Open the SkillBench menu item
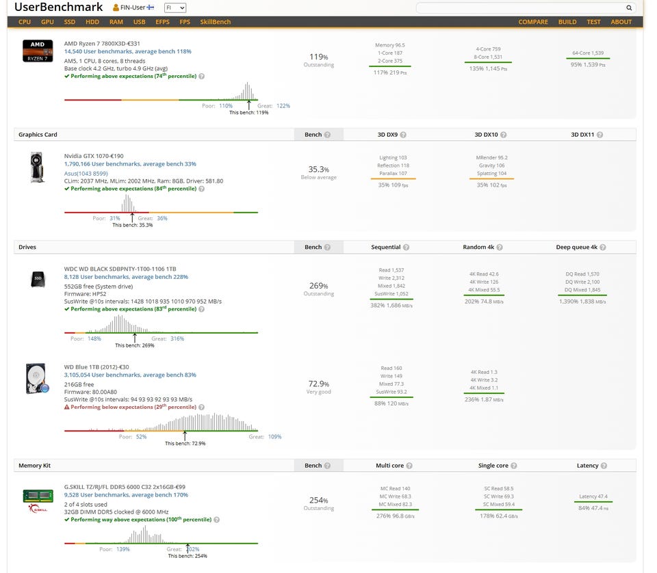Image resolution: width=657 pixels, height=573 pixels. coord(216,22)
